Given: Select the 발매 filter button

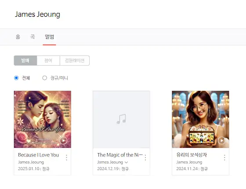Looking at the screenshot, I should pos(25,61).
